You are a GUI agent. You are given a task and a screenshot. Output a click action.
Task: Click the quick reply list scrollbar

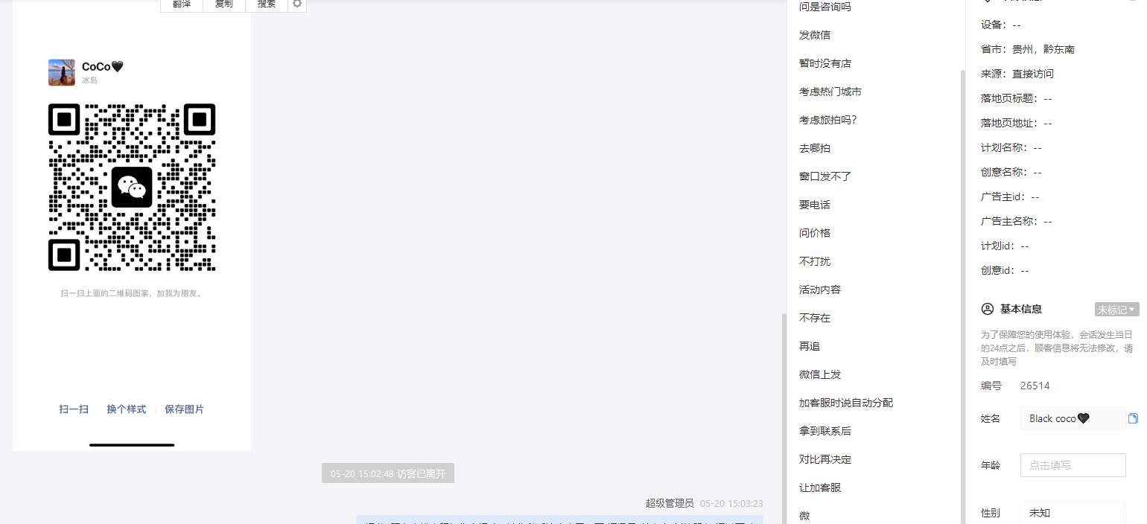coord(963,298)
